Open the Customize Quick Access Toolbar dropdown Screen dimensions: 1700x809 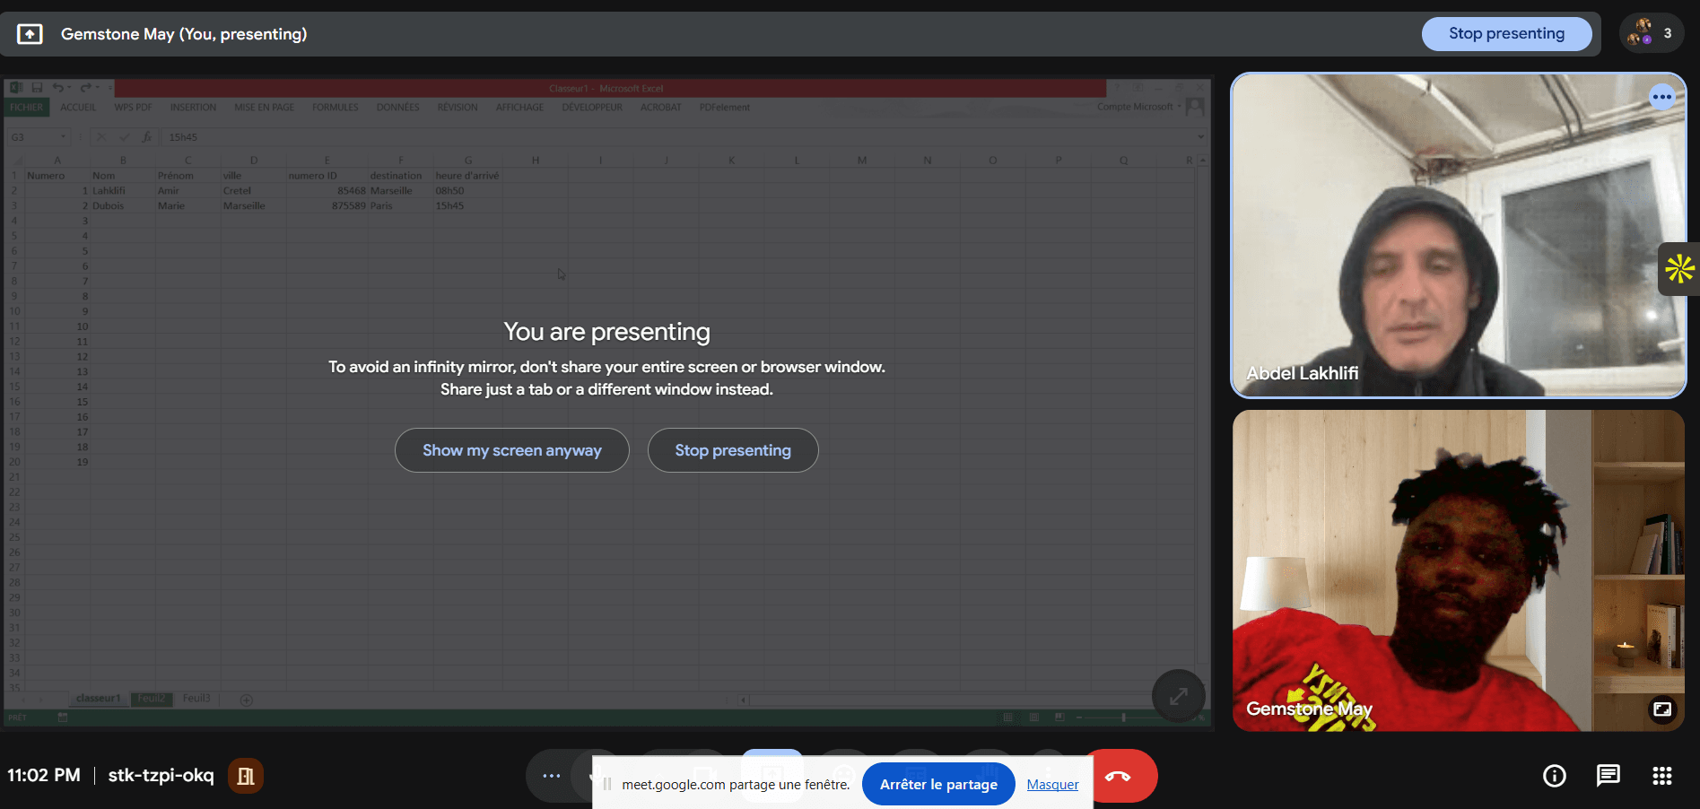pos(109,88)
